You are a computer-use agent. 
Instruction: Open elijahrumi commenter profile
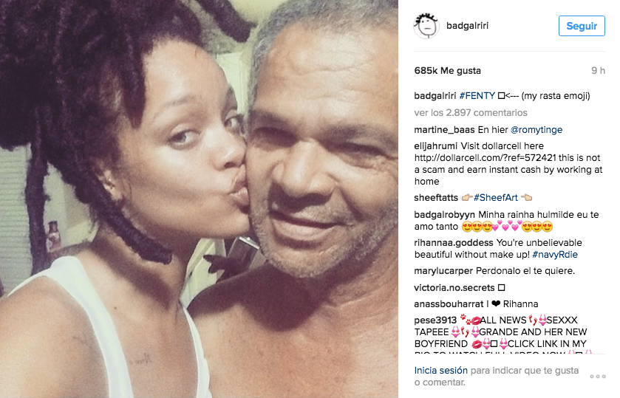pyautogui.click(x=435, y=146)
